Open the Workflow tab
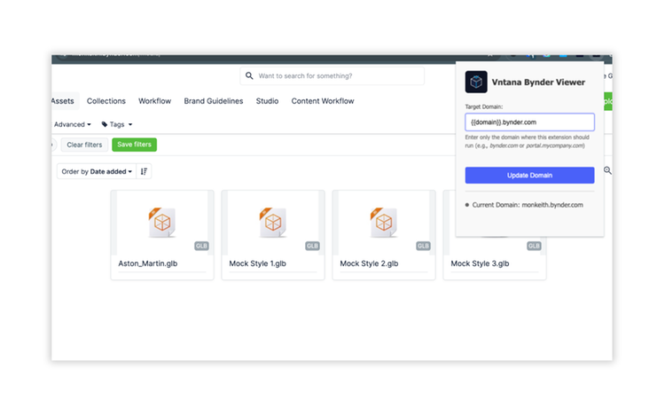The height and width of the screenshot is (416, 665). (155, 101)
